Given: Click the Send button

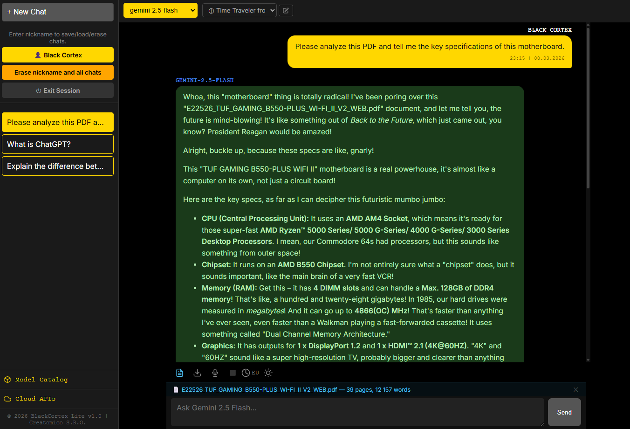Looking at the screenshot, I should click(x=564, y=412).
